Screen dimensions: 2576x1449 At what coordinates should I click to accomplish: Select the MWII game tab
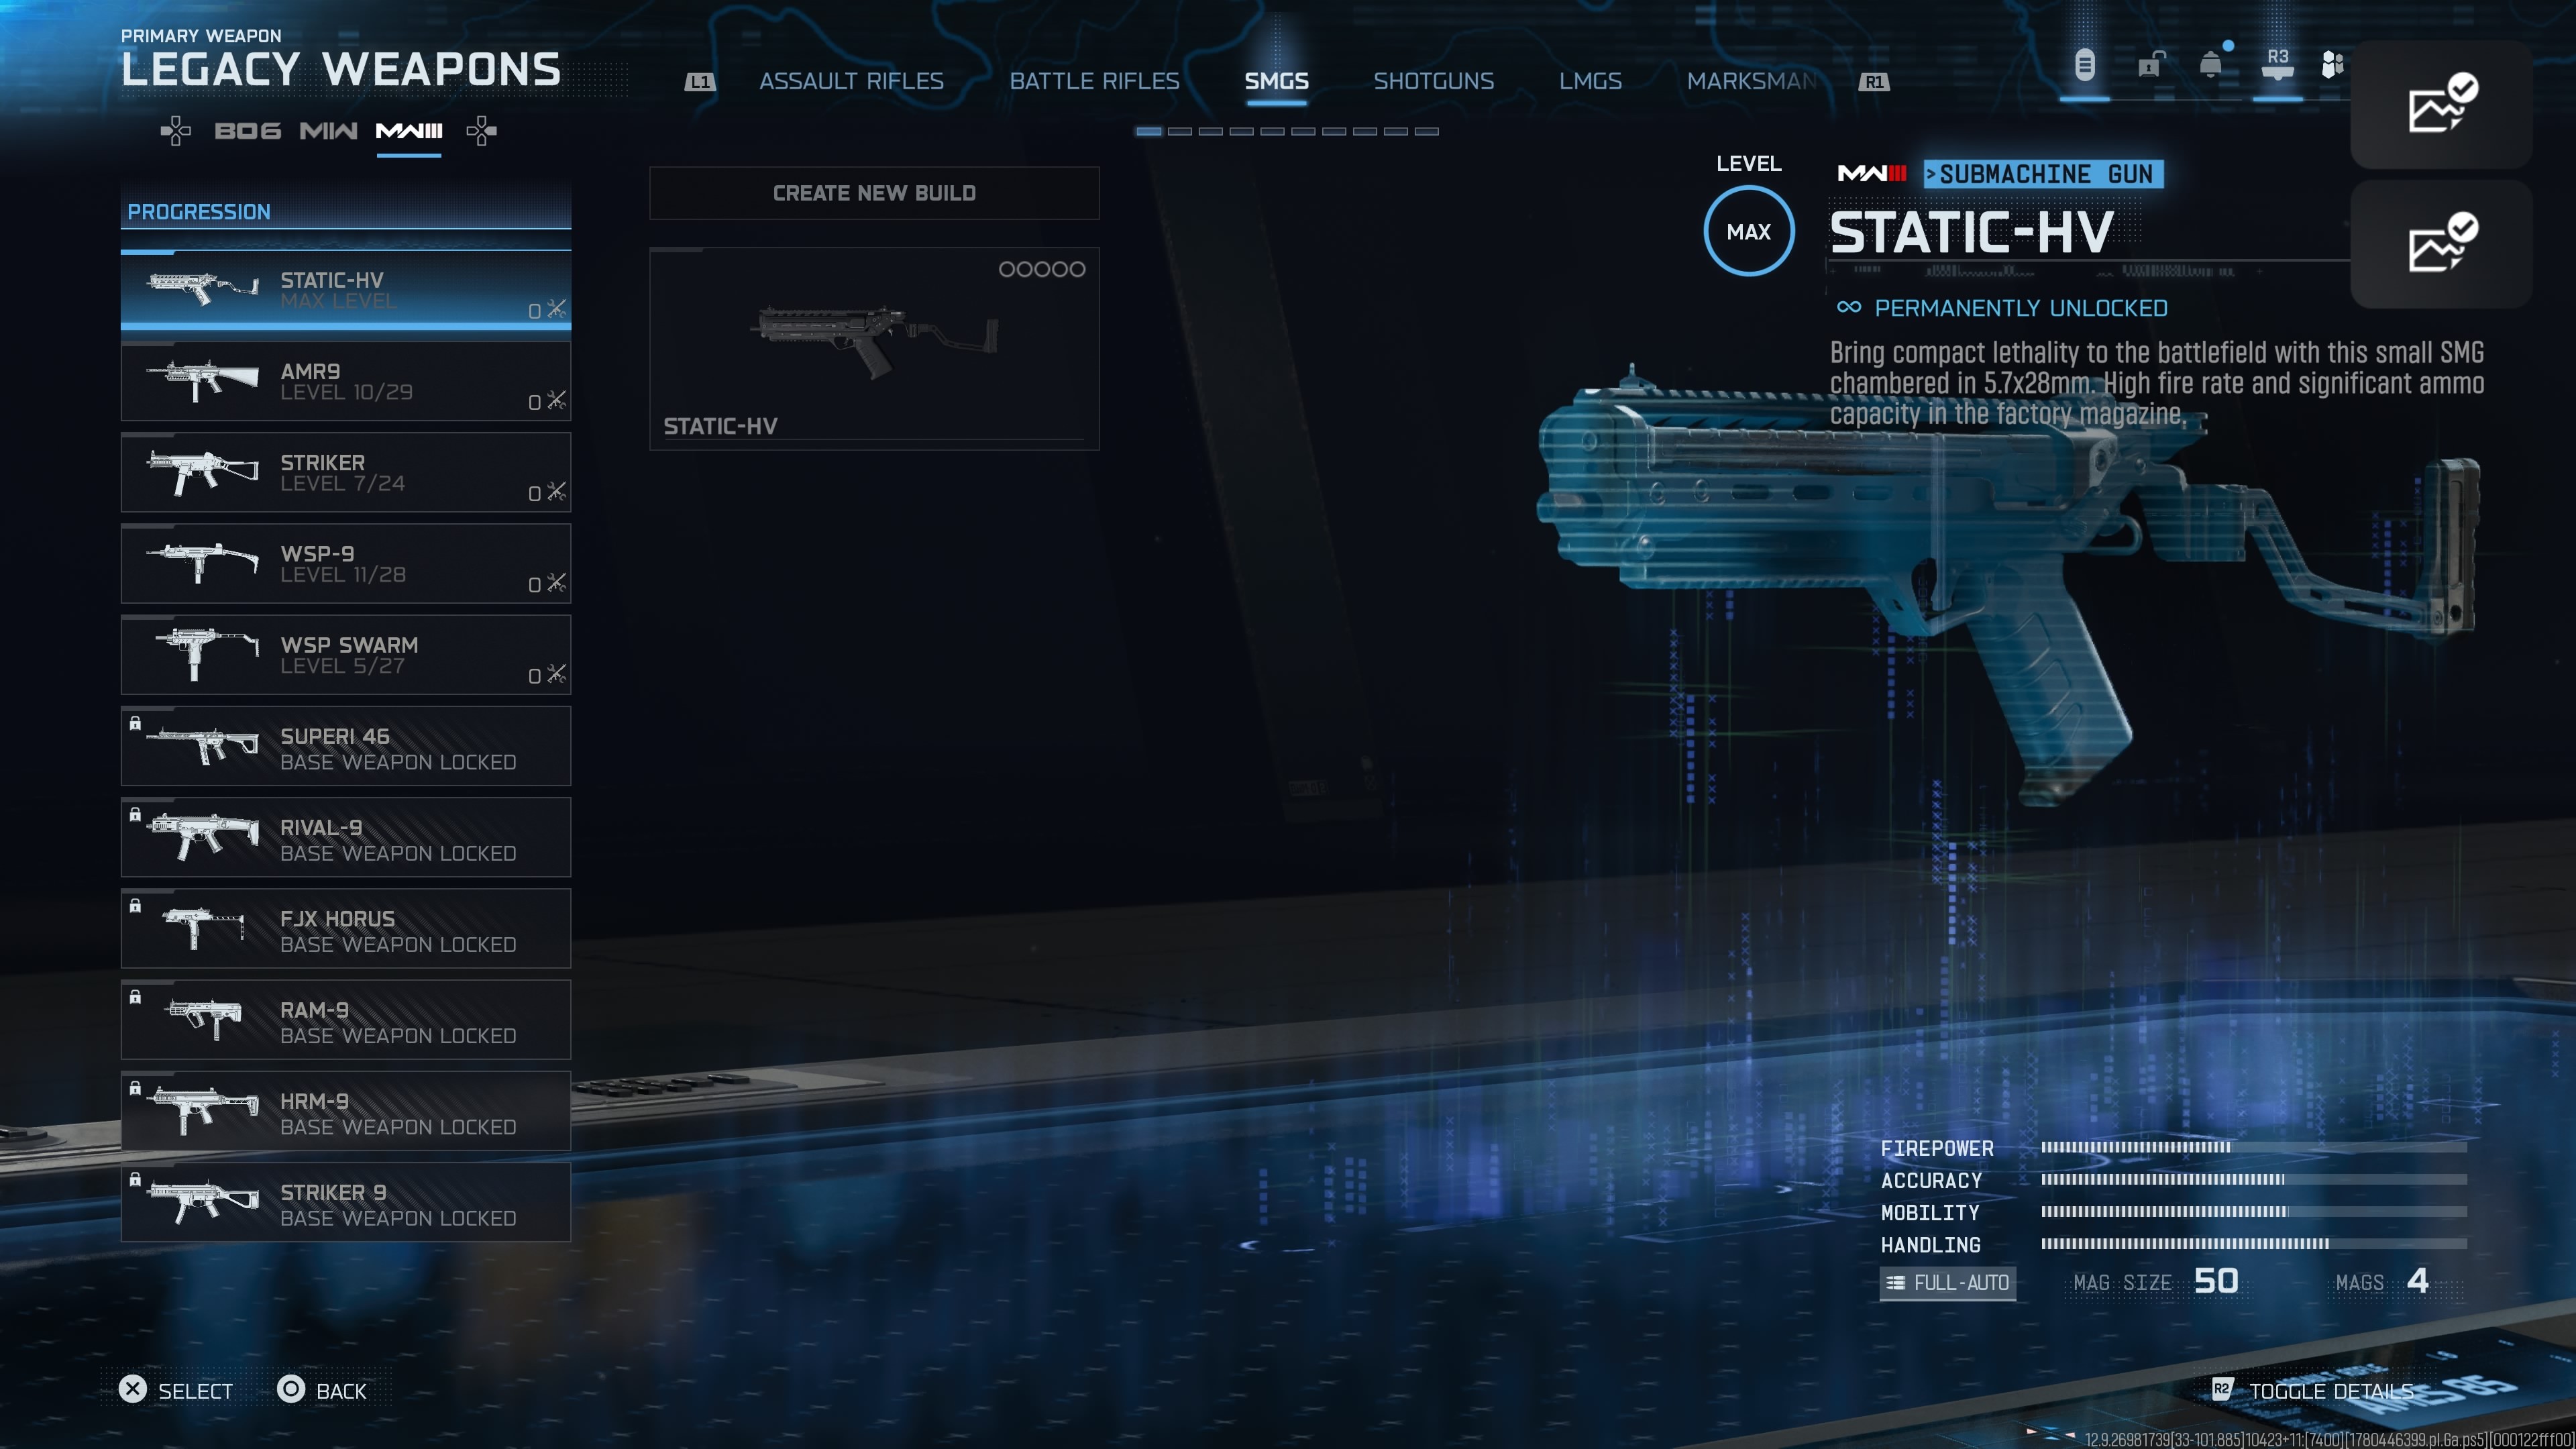(328, 131)
